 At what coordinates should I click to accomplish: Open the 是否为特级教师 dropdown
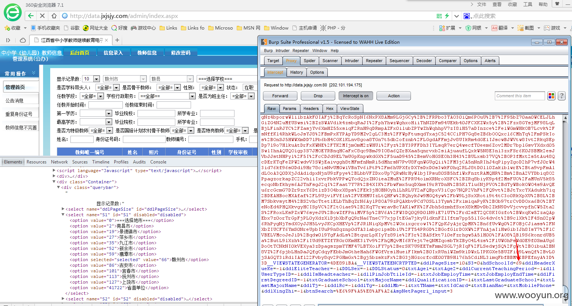(x=109, y=131)
